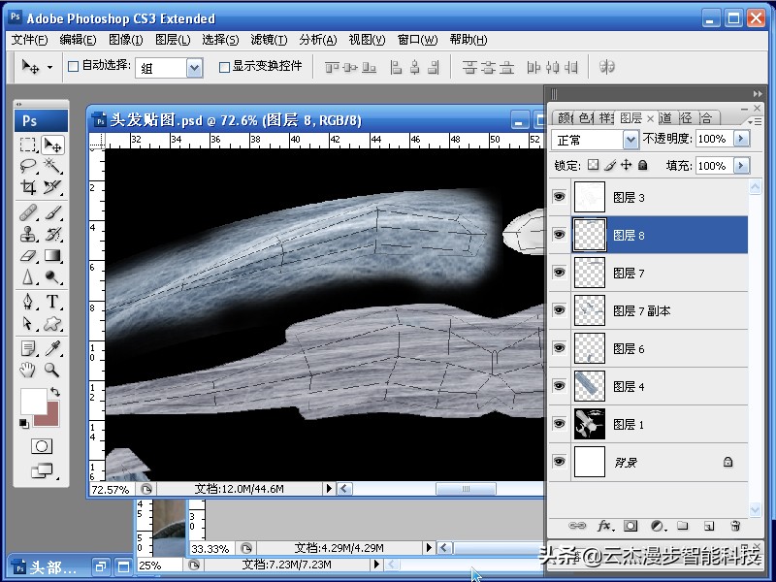Activate the Crop tool

coord(27,185)
